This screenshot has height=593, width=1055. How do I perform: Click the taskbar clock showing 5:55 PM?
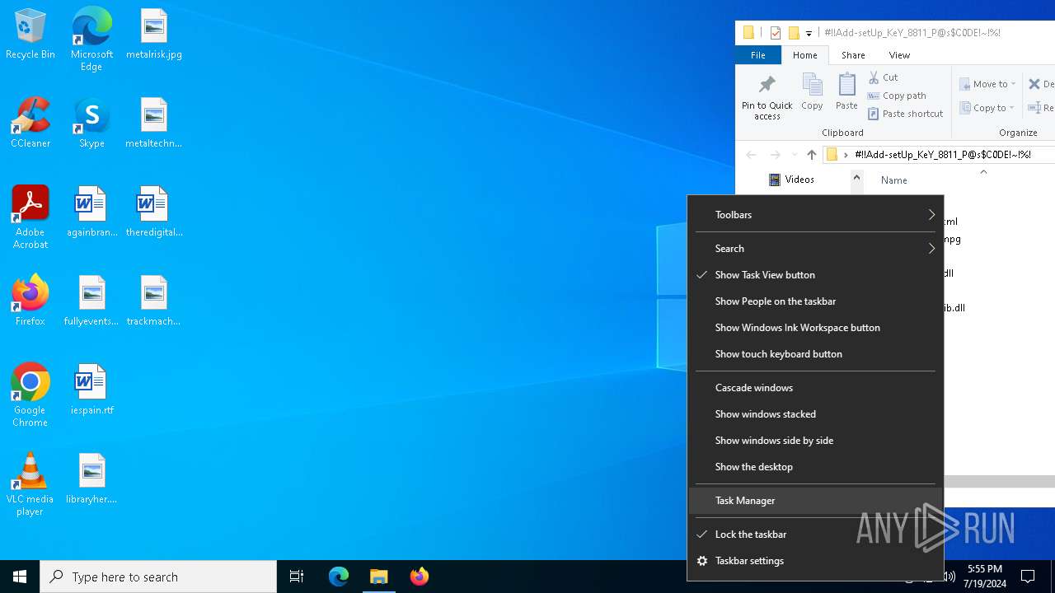pyautogui.click(x=986, y=577)
